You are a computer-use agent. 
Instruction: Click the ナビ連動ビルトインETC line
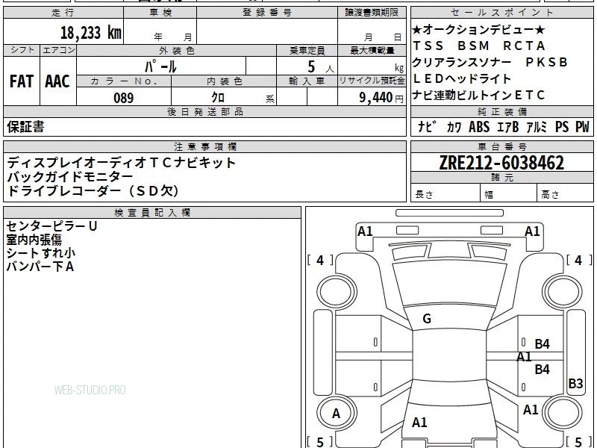[478, 95]
